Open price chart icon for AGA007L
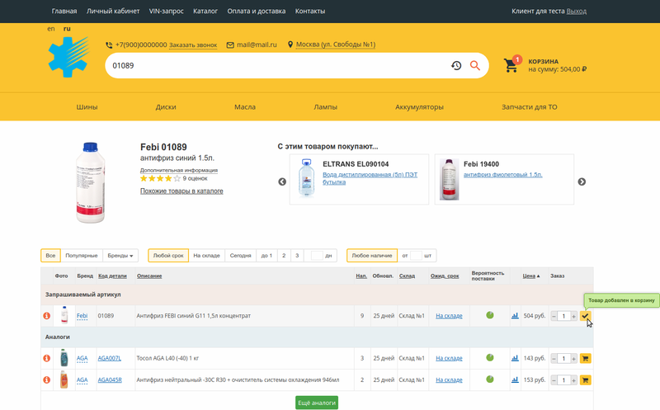 click(x=515, y=358)
